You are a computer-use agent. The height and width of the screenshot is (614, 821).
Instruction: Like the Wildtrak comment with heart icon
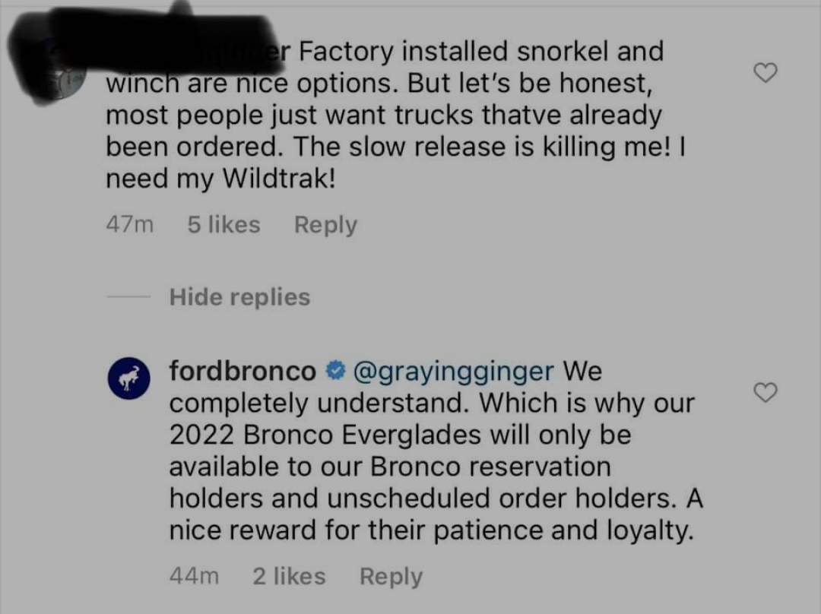(765, 73)
